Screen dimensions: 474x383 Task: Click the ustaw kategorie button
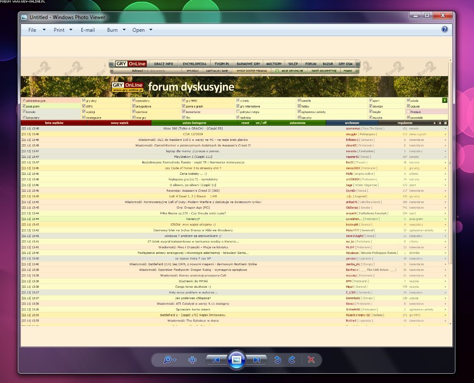[194, 123]
